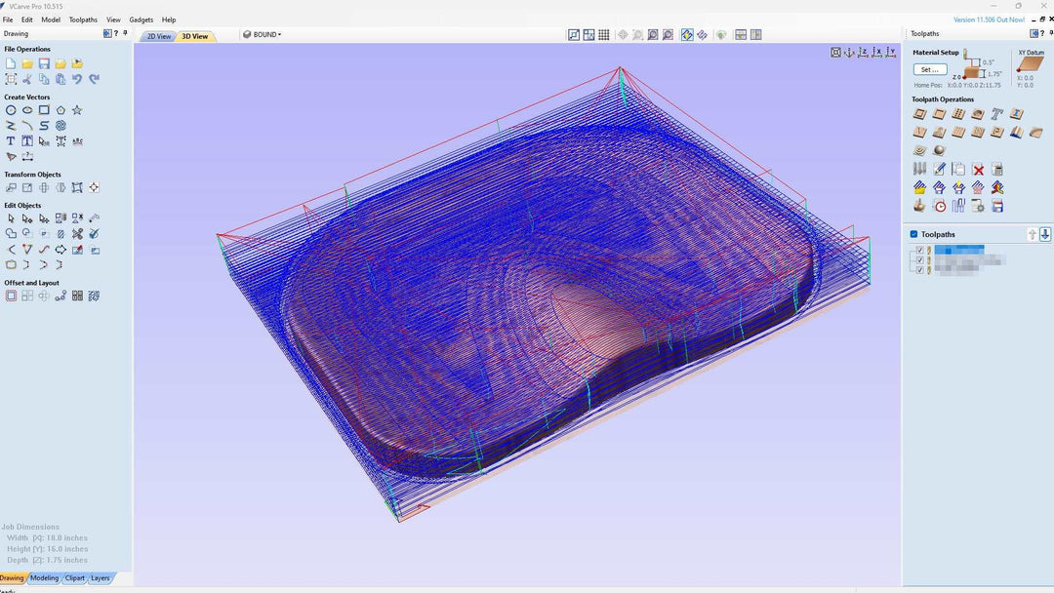Move toolpath down with the down arrow

(x=1045, y=234)
